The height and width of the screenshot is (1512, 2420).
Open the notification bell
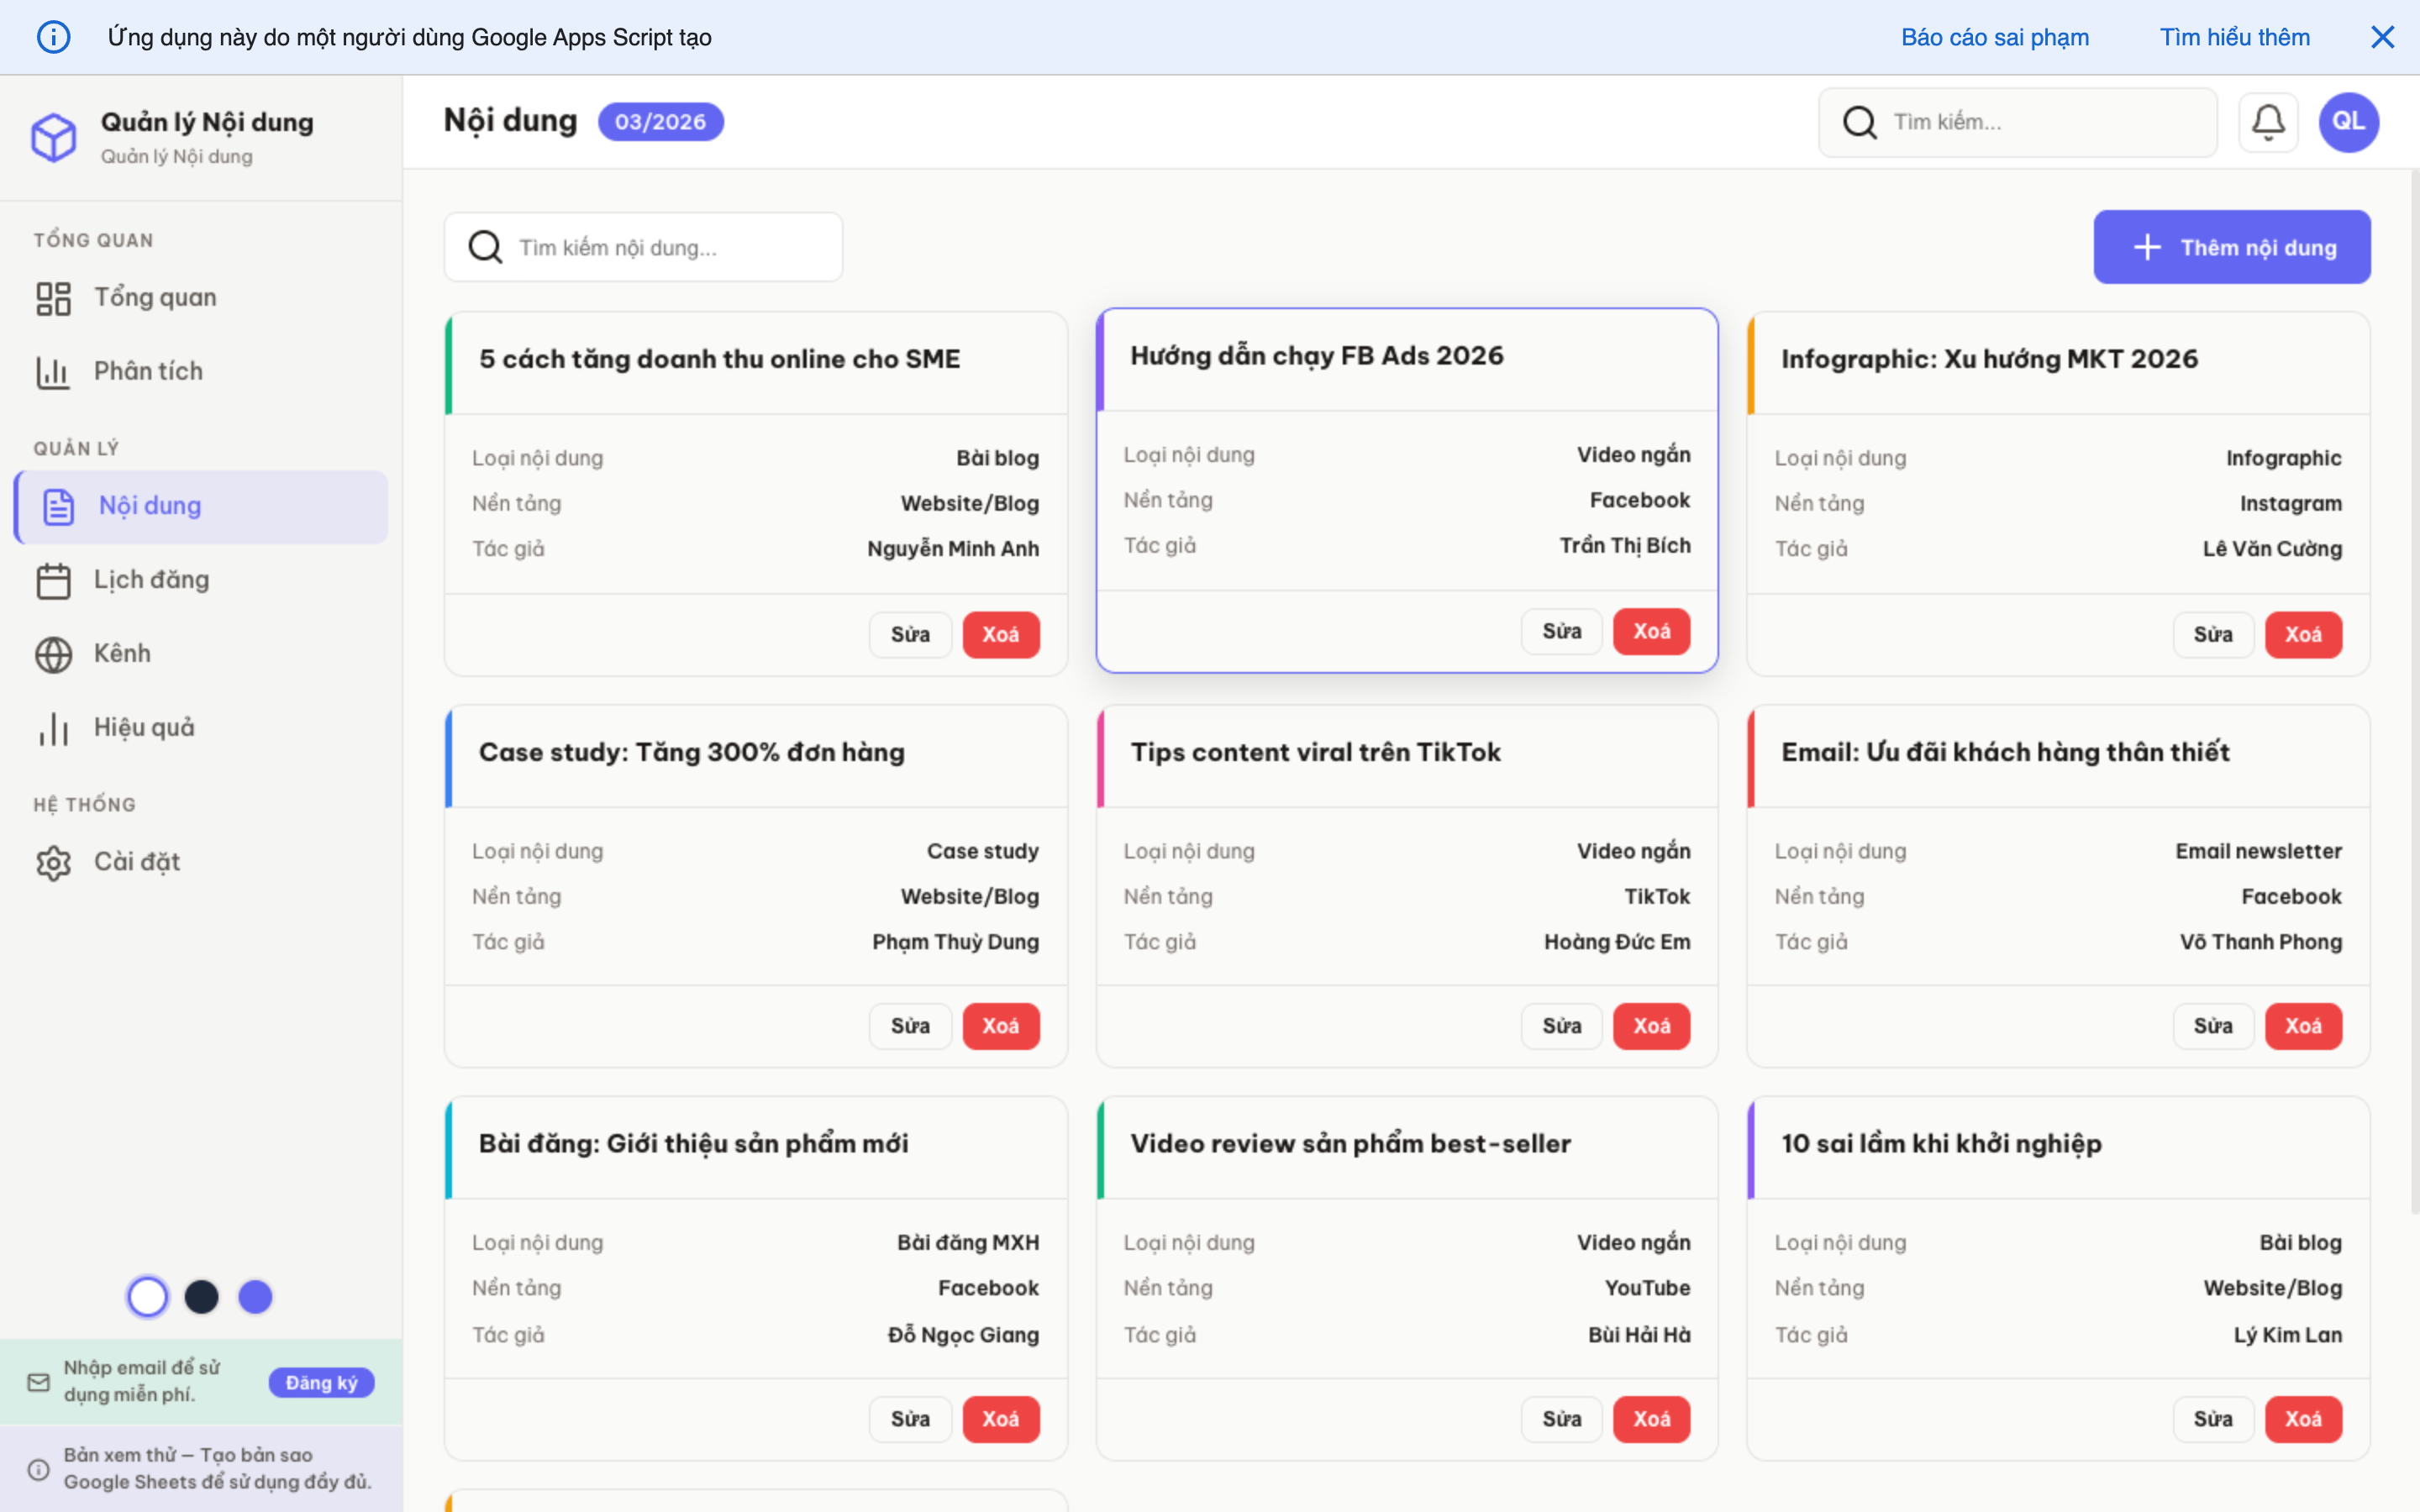(x=2268, y=121)
